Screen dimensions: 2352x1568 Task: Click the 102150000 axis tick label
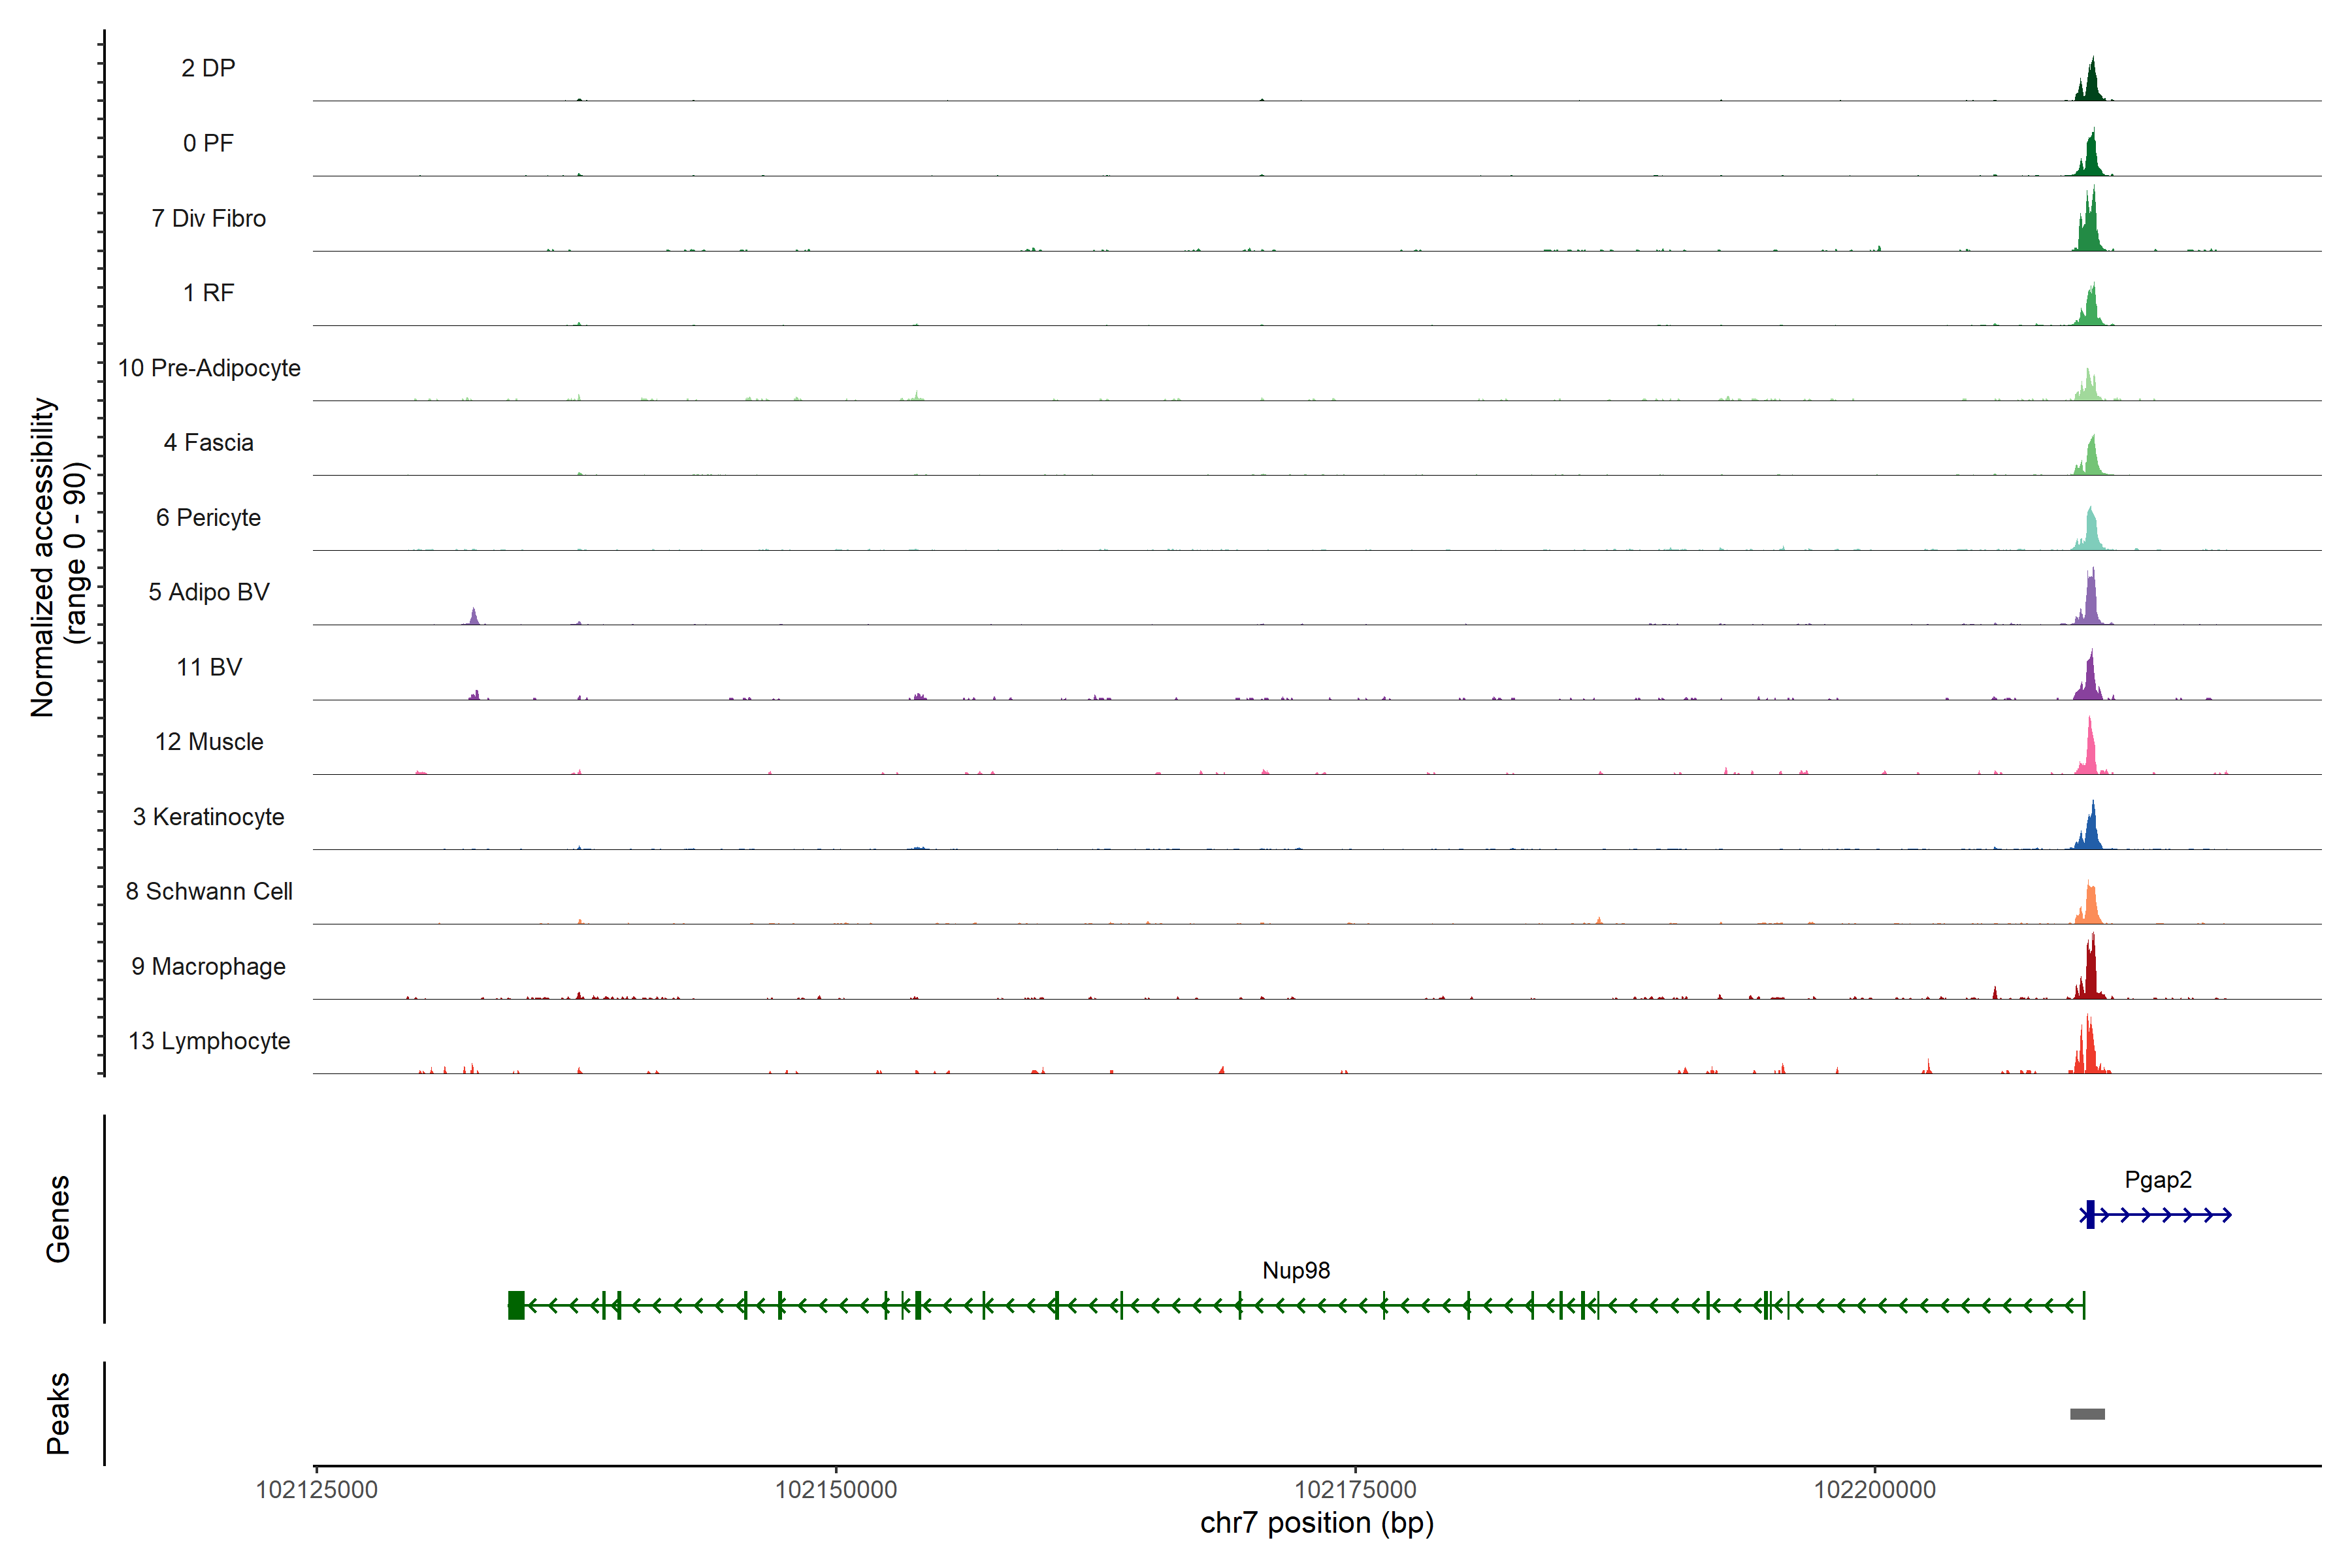pyautogui.click(x=836, y=1490)
